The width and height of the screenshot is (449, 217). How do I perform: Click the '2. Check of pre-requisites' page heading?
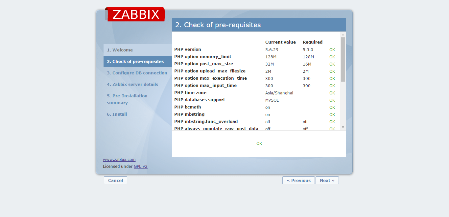pos(218,25)
